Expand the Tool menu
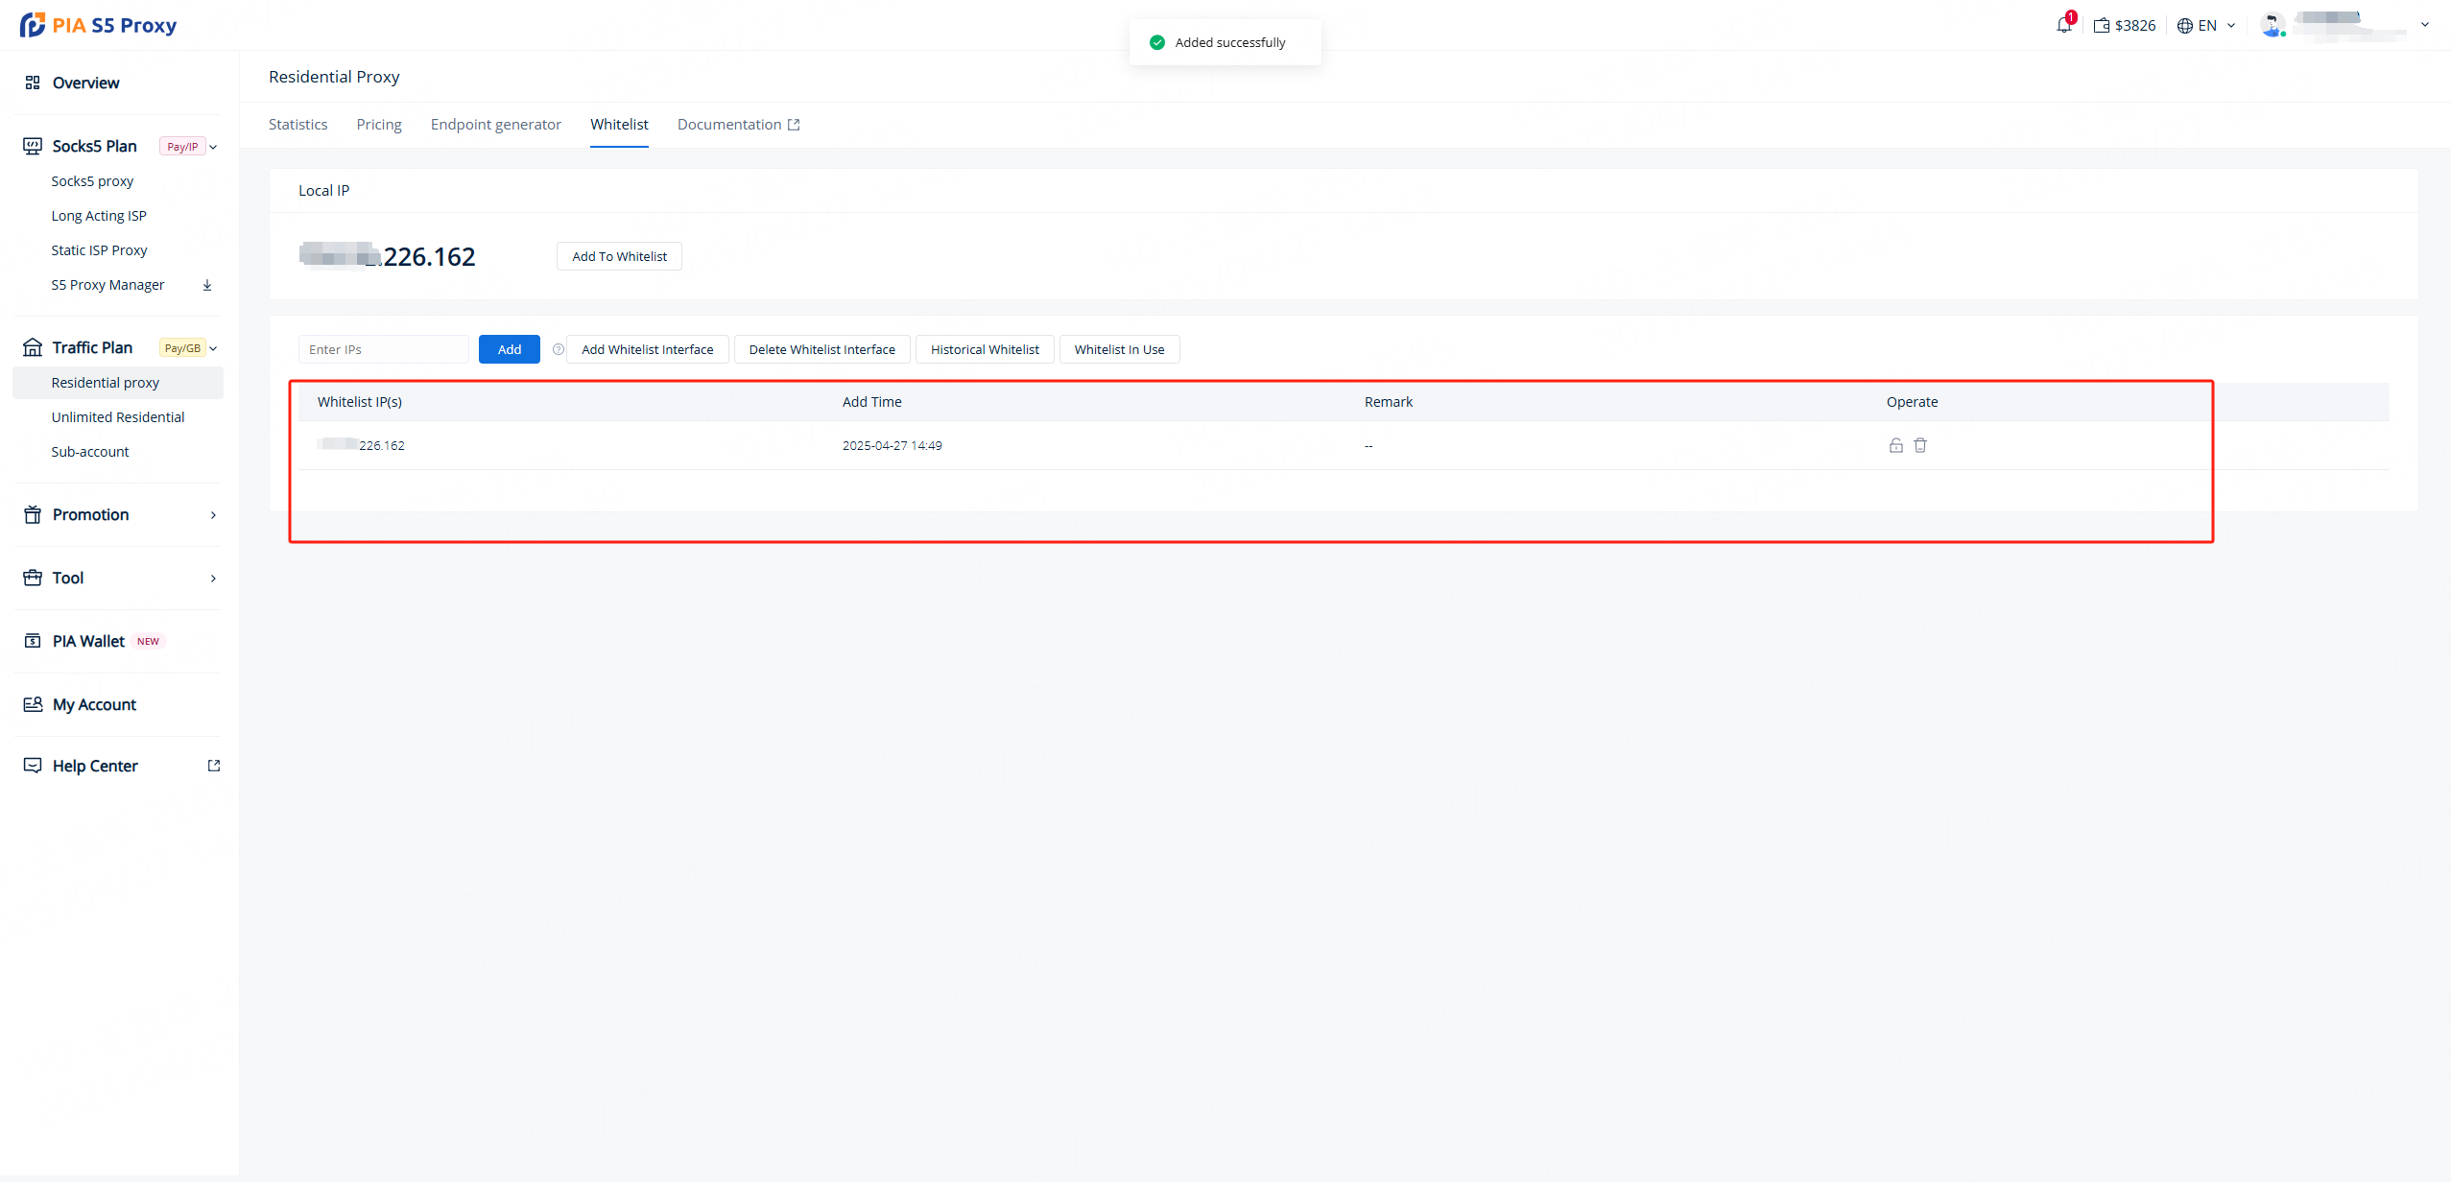 coord(213,579)
